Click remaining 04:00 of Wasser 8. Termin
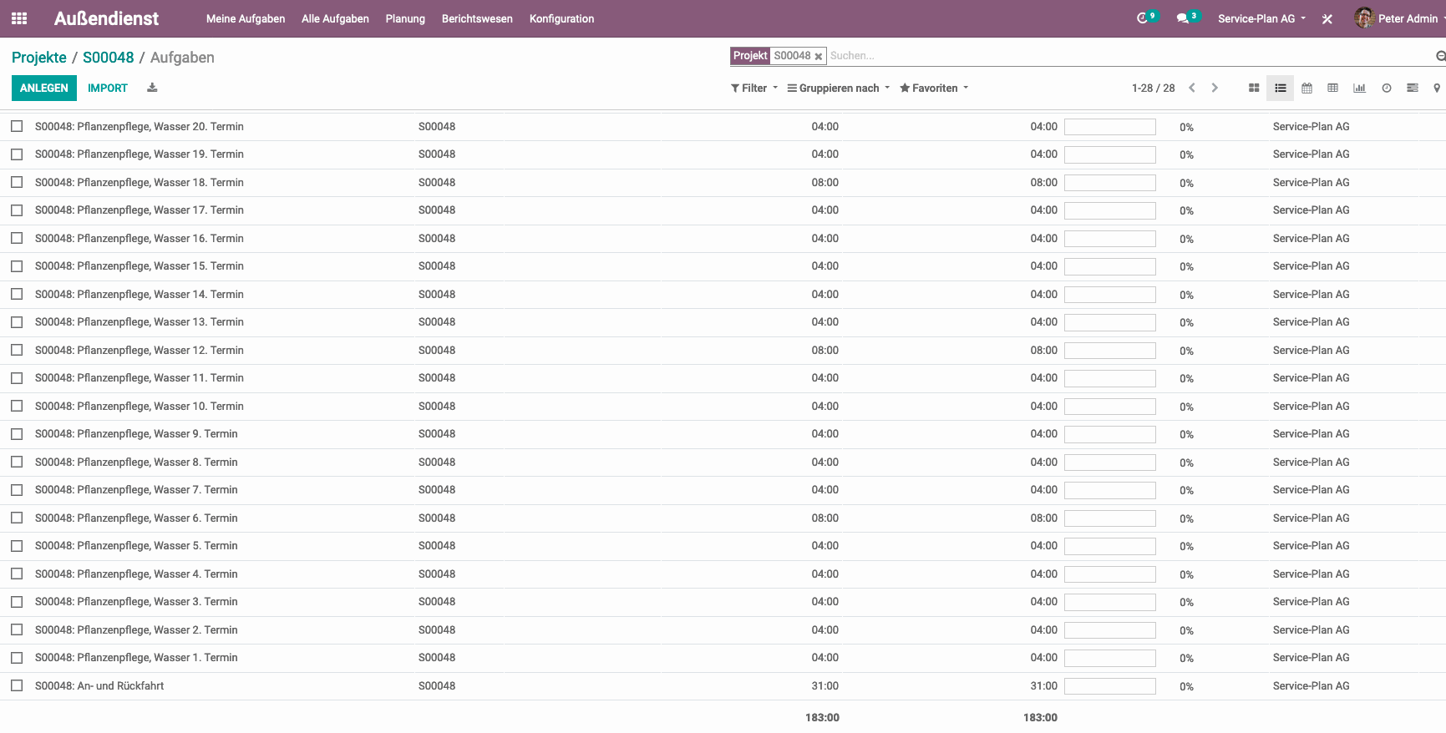The height and width of the screenshot is (733, 1446). 1043,462
